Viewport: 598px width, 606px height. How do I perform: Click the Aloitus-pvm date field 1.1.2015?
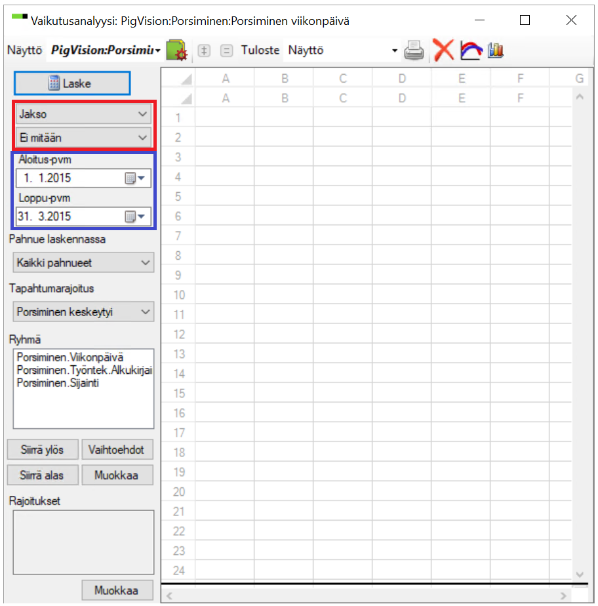coord(83,178)
